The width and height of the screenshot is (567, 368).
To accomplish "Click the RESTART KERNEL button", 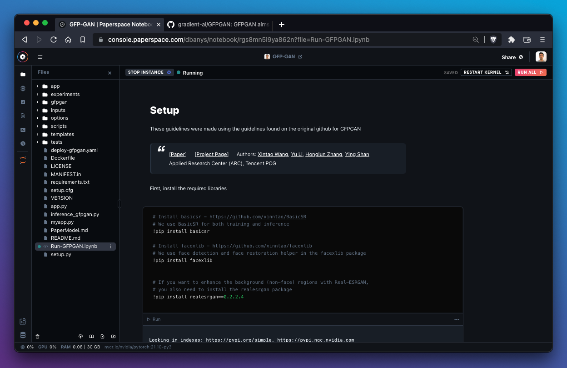I will pos(486,72).
